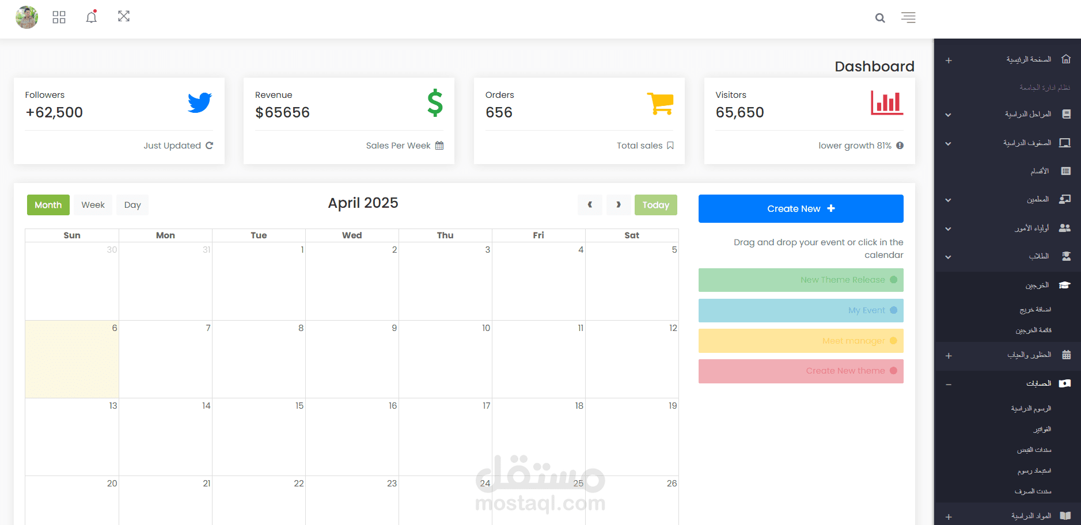Collapse الحسابات with its minus sign
This screenshot has width=1081, height=525.
(949, 385)
